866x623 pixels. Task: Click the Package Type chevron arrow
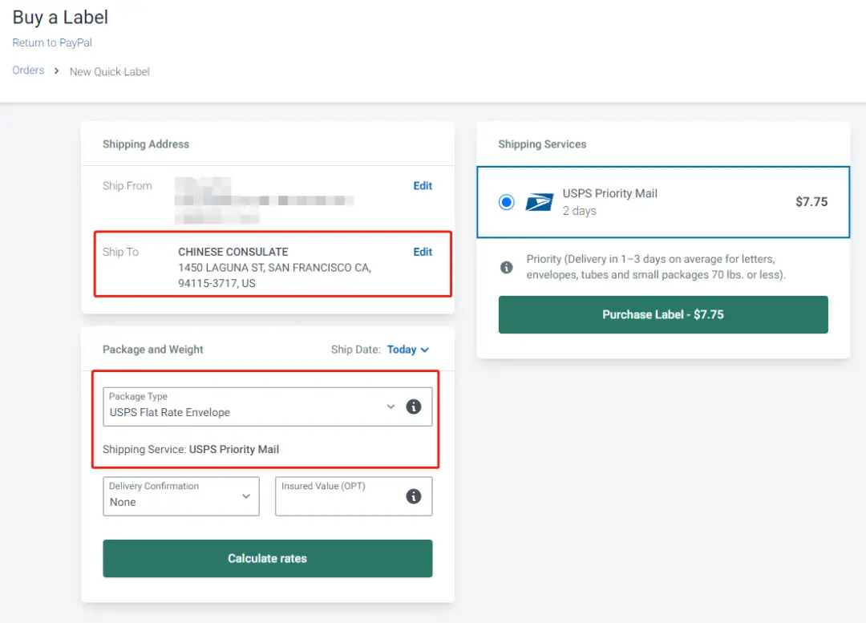(x=391, y=407)
